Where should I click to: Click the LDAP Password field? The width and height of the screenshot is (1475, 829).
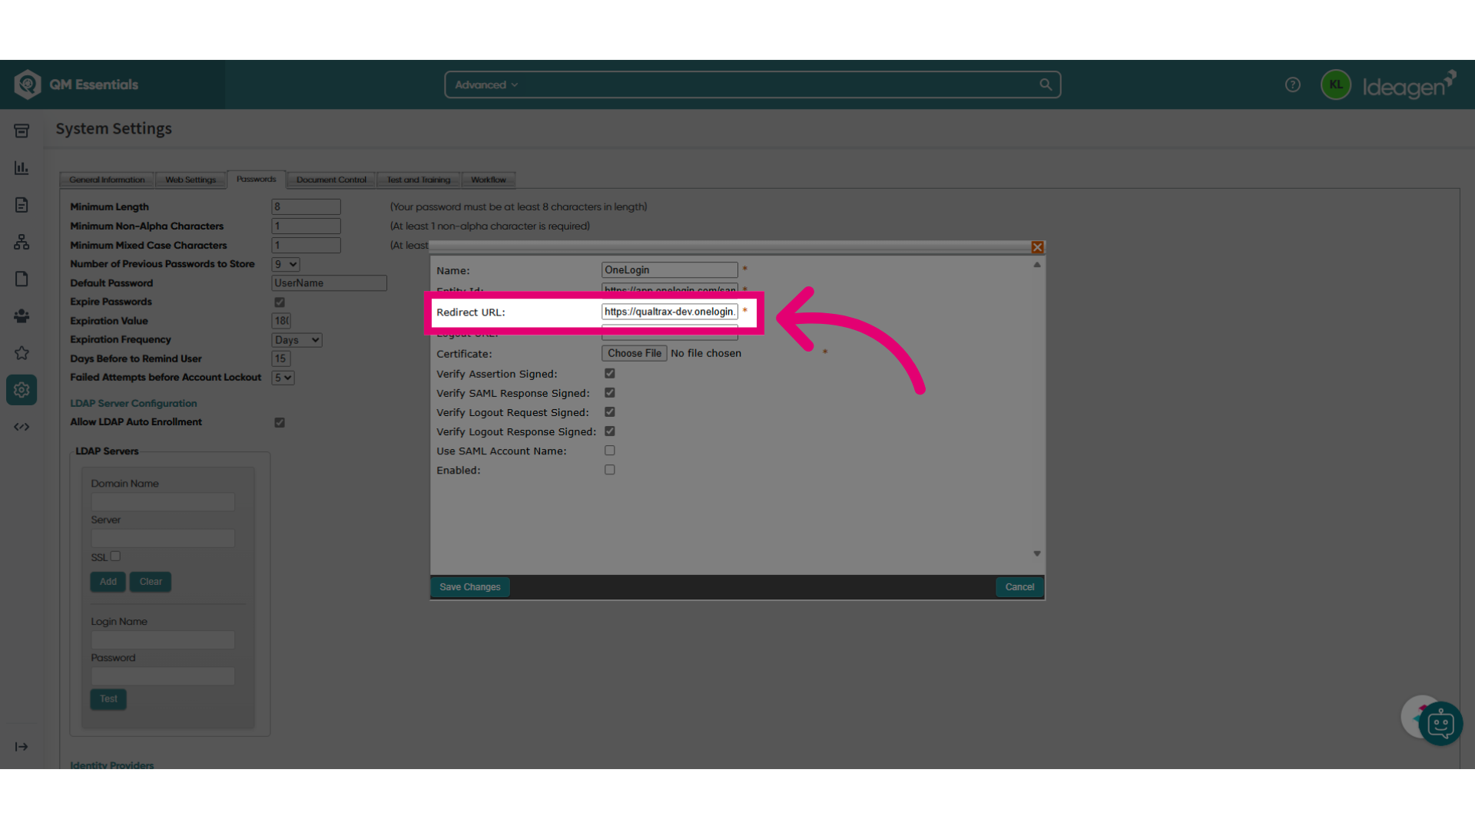(x=163, y=676)
